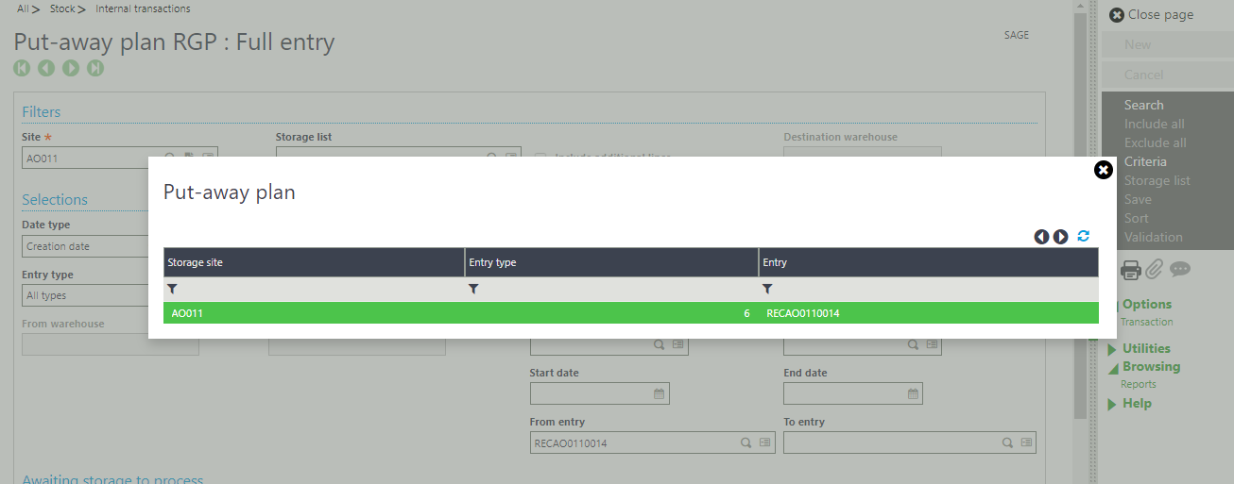Open calendar picker for Start date
The width and height of the screenshot is (1234, 484).
[x=660, y=393]
